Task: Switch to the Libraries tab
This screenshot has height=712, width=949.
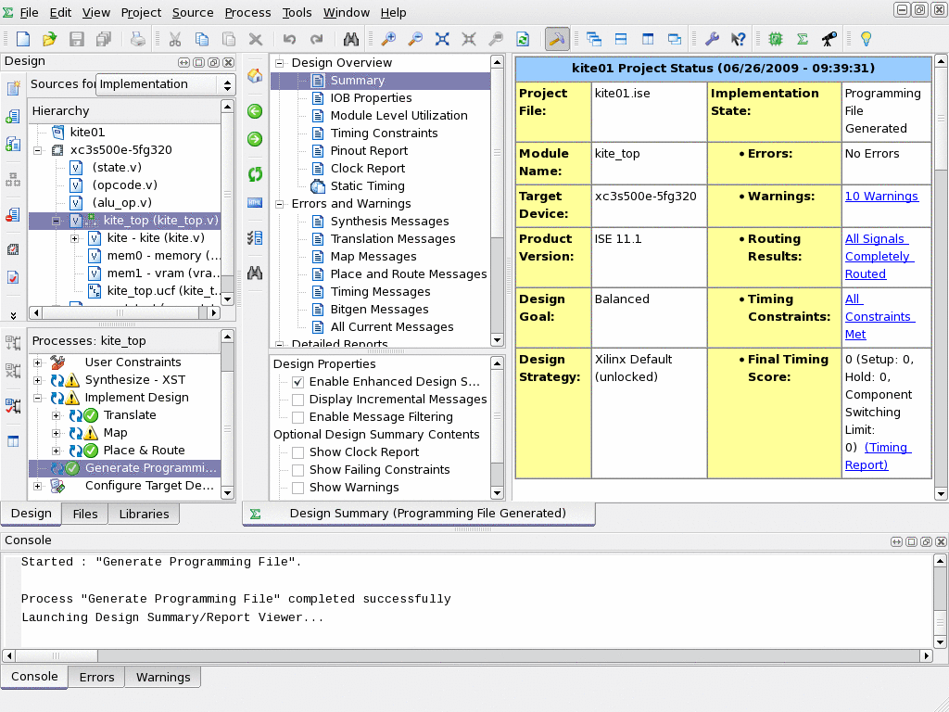Action: coord(144,514)
